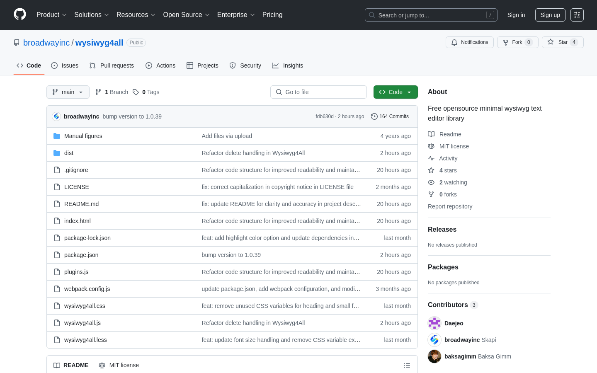Click the dist folder icon
This screenshot has width=597, height=373.
[x=57, y=153]
